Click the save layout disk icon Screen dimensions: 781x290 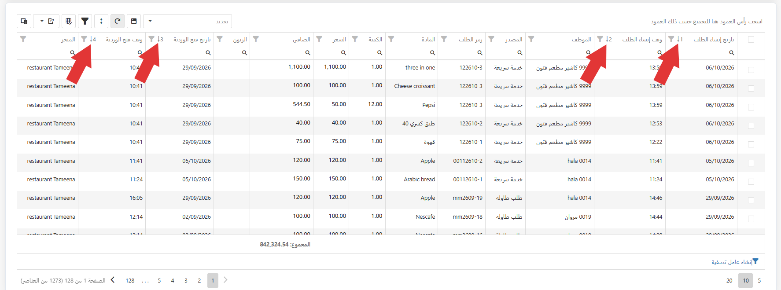coord(134,21)
